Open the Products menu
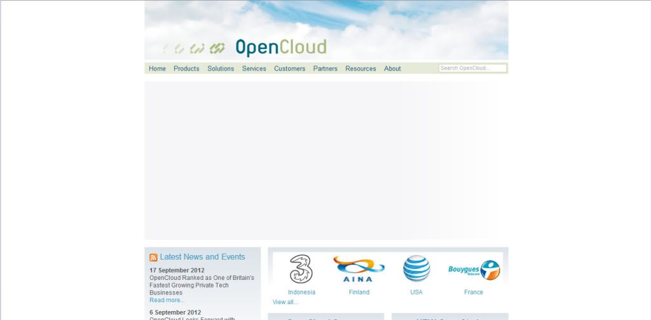651x320 pixels. (x=186, y=69)
